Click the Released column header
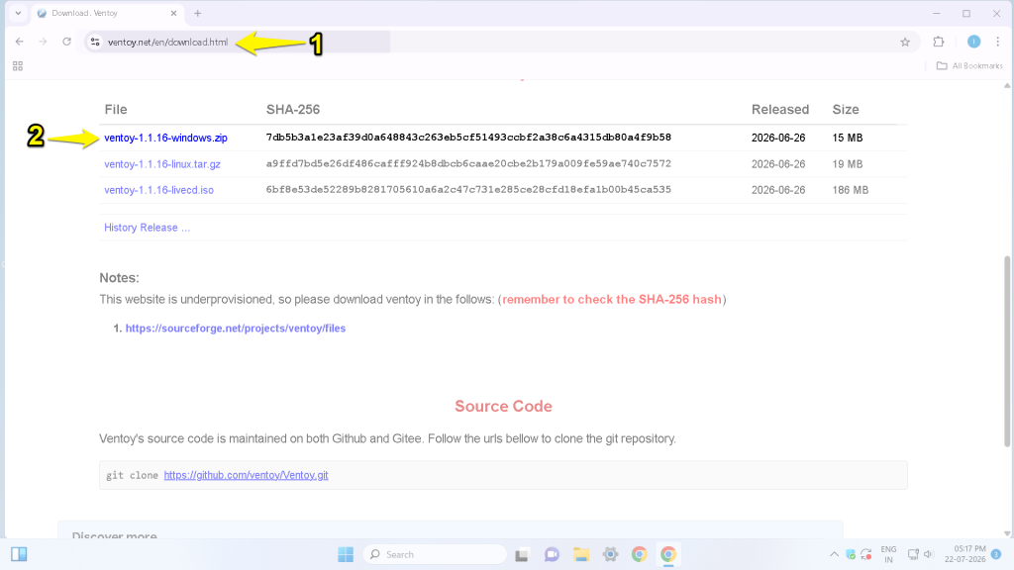1014x570 pixels. (780, 109)
